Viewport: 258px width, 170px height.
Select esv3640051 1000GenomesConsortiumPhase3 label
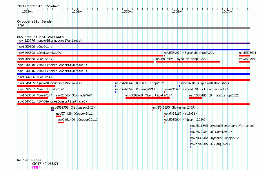pos(52,101)
